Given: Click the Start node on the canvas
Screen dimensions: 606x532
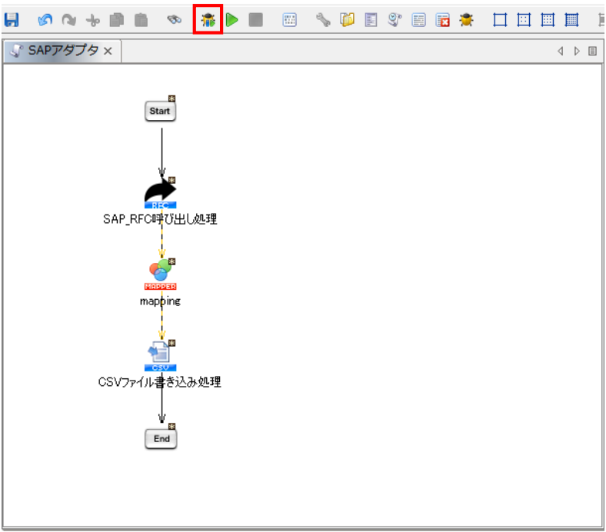Looking at the screenshot, I should coord(160,111).
